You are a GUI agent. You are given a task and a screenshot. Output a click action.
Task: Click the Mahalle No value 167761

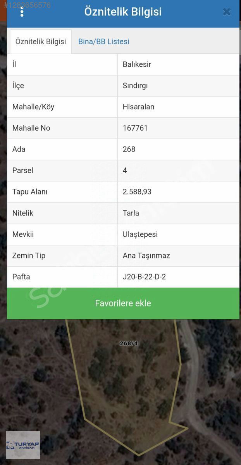point(135,128)
